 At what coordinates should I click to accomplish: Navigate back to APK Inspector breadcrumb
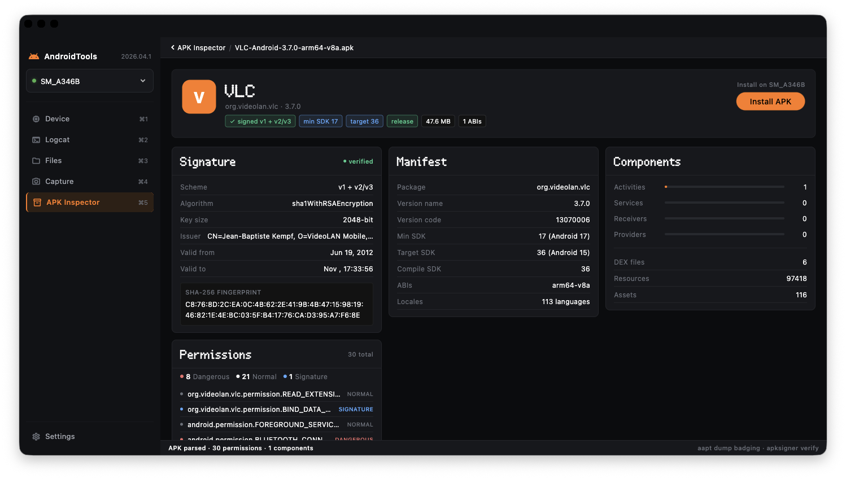pyautogui.click(x=201, y=48)
